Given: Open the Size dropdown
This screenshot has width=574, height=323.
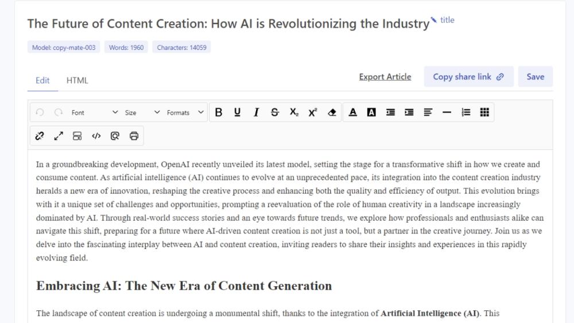Looking at the screenshot, I should point(142,112).
